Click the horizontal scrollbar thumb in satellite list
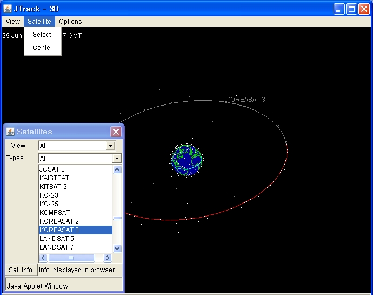Screen dimensions: 373x295 [x=71, y=258]
